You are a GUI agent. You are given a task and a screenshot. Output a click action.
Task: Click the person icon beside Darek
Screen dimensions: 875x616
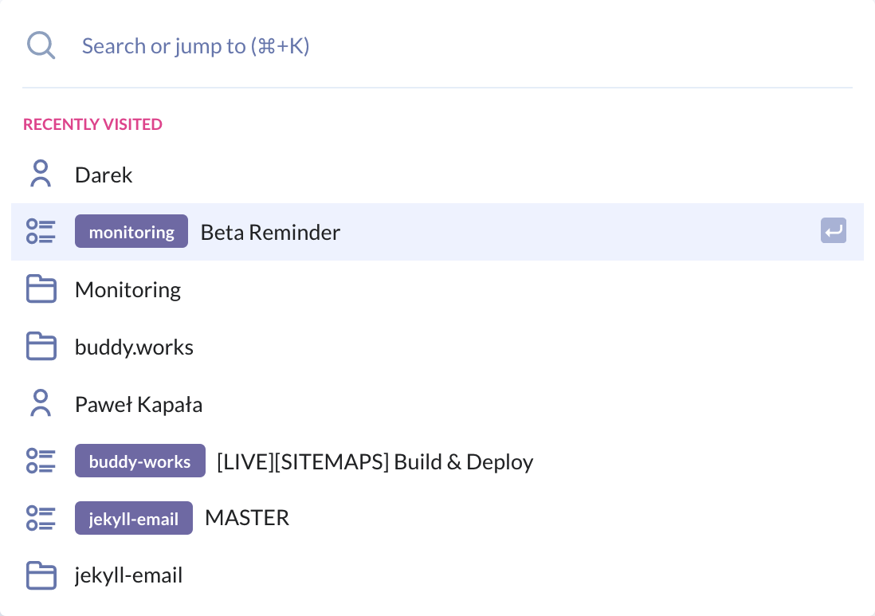pos(41,174)
